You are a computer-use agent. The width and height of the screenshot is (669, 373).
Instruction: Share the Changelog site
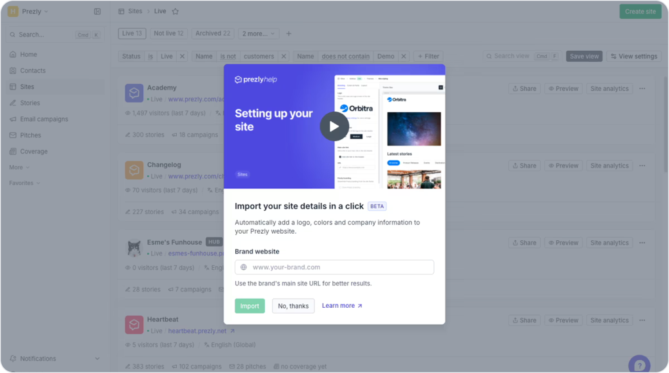524,166
